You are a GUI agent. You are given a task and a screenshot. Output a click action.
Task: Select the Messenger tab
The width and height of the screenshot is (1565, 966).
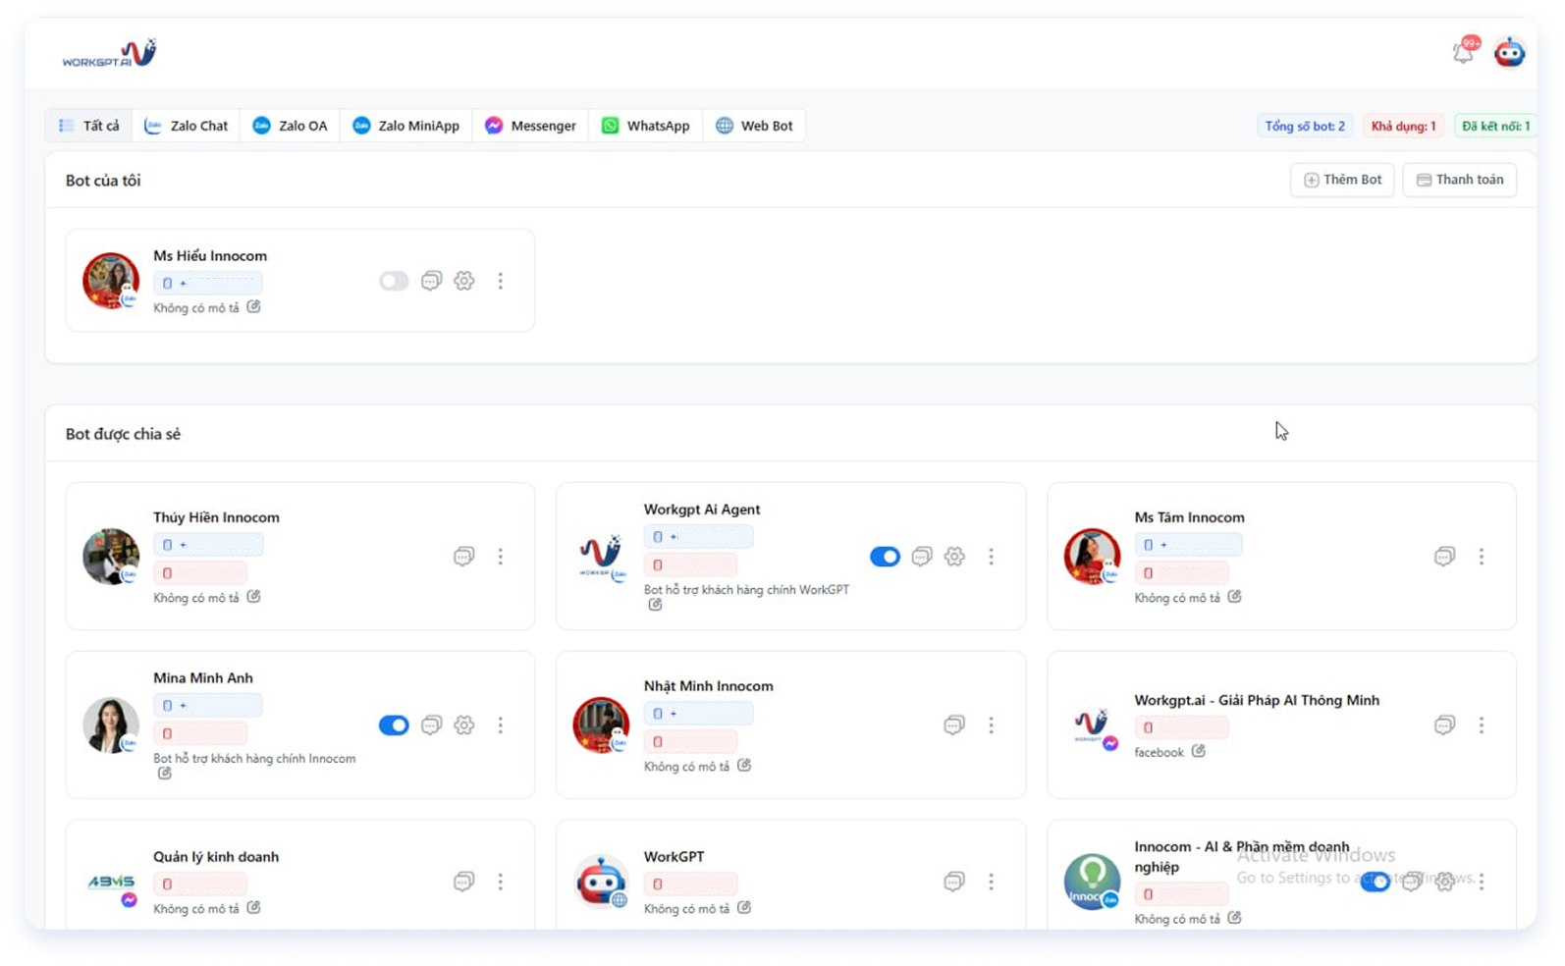(x=531, y=126)
